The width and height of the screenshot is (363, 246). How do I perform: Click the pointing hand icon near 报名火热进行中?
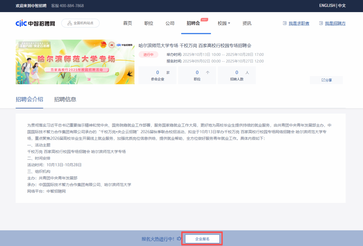(179, 239)
